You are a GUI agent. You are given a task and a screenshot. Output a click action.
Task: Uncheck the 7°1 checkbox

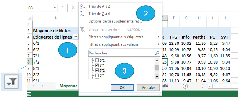point(97,65)
